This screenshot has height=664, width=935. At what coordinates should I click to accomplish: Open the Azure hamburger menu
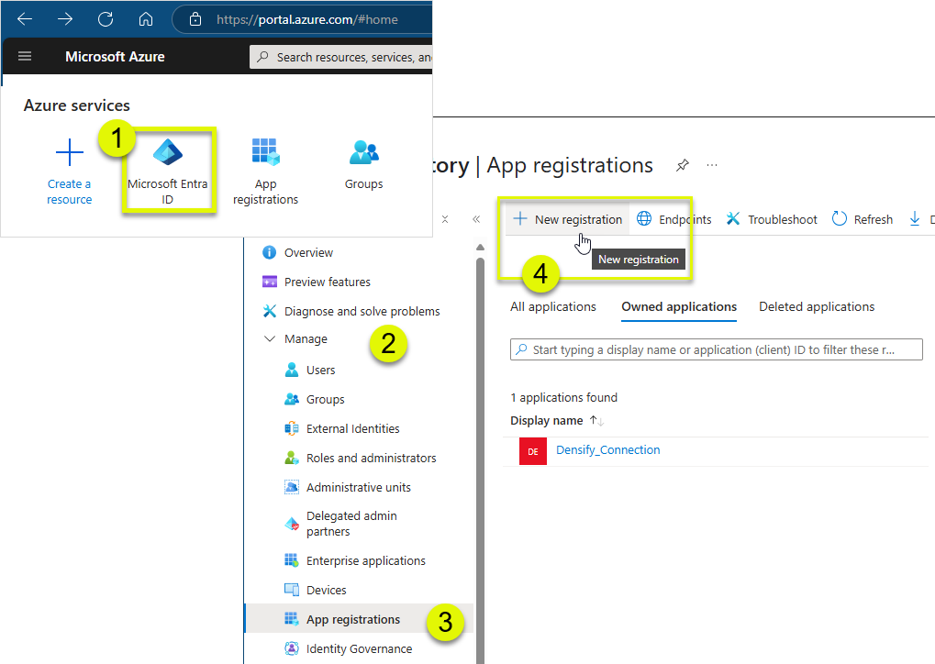tap(25, 56)
